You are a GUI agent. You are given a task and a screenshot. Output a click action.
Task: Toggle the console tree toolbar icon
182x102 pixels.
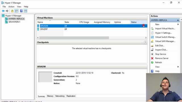(x=16, y=11)
